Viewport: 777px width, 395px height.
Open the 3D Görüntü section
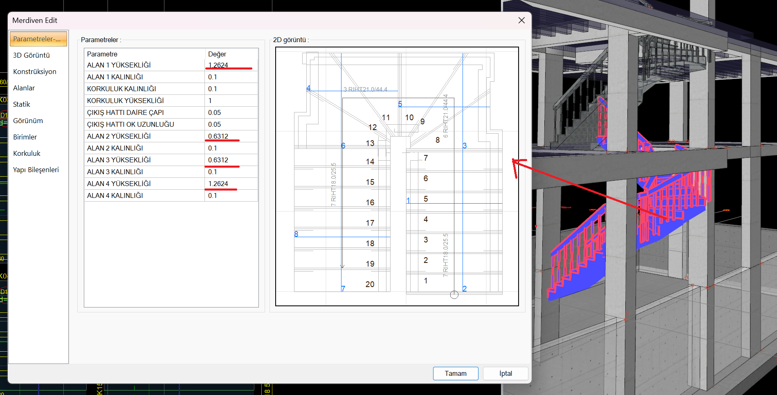click(31, 55)
